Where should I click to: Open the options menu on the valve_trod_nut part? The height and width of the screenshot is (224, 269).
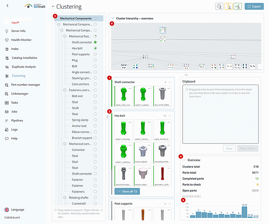[130, 89]
